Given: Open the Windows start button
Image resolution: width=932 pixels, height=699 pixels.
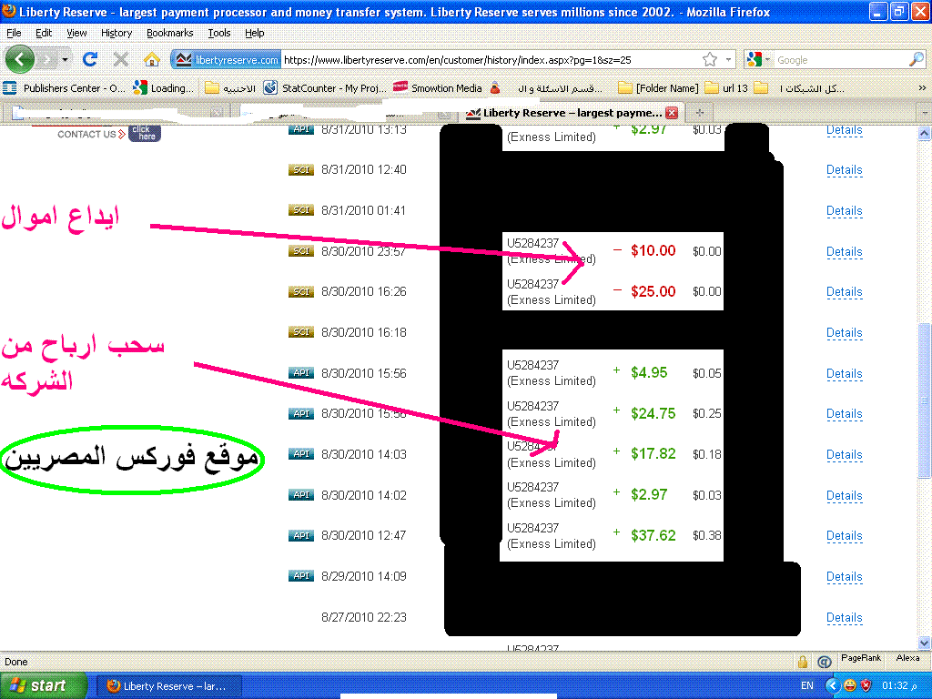Looking at the screenshot, I should [43, 685].
